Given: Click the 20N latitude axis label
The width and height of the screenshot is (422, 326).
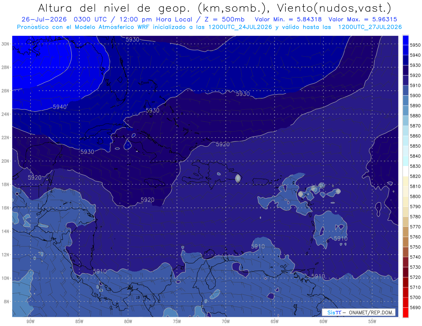Looking at the screenshot, I should point(6,161).
